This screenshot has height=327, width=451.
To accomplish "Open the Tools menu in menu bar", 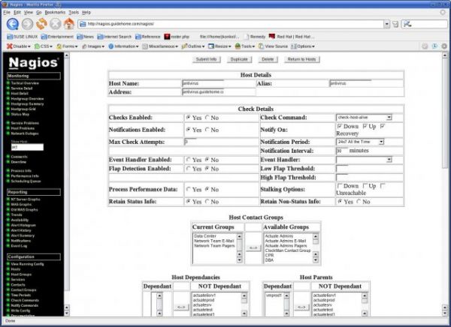I will (74, 13).
